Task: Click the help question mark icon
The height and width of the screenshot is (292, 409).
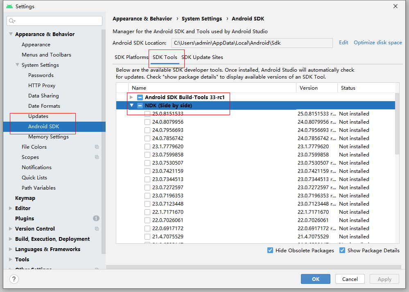Action: point(14,279)
